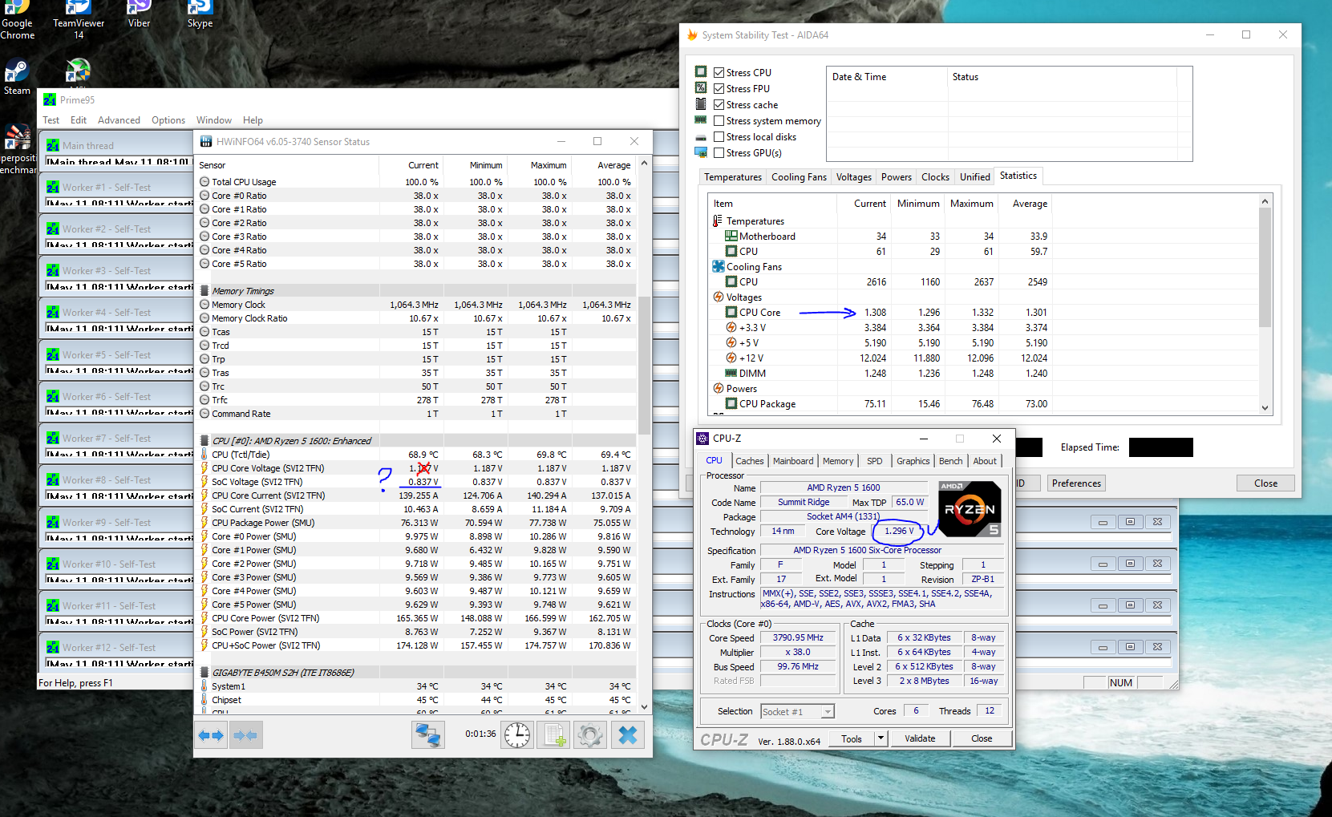Click HWiNFO collapse columns arrows button
The image size is (1332, 817).
tap(245, 734)
